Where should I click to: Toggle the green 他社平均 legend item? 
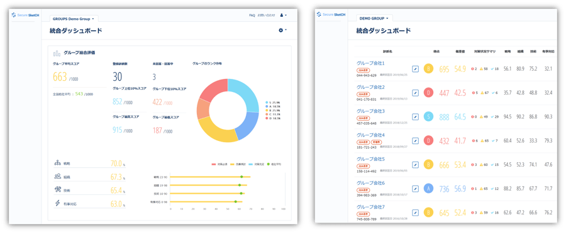(x=274, y=164)
